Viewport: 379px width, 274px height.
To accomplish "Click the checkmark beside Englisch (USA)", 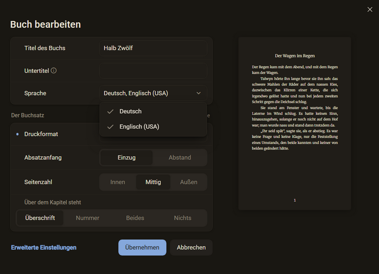I will (110, 127).
